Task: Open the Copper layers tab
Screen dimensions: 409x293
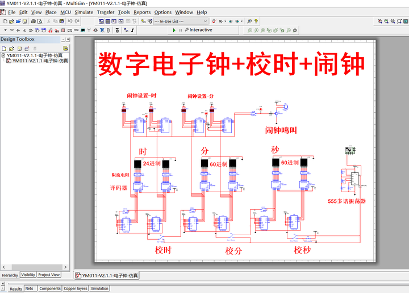Action: [76, 288]
